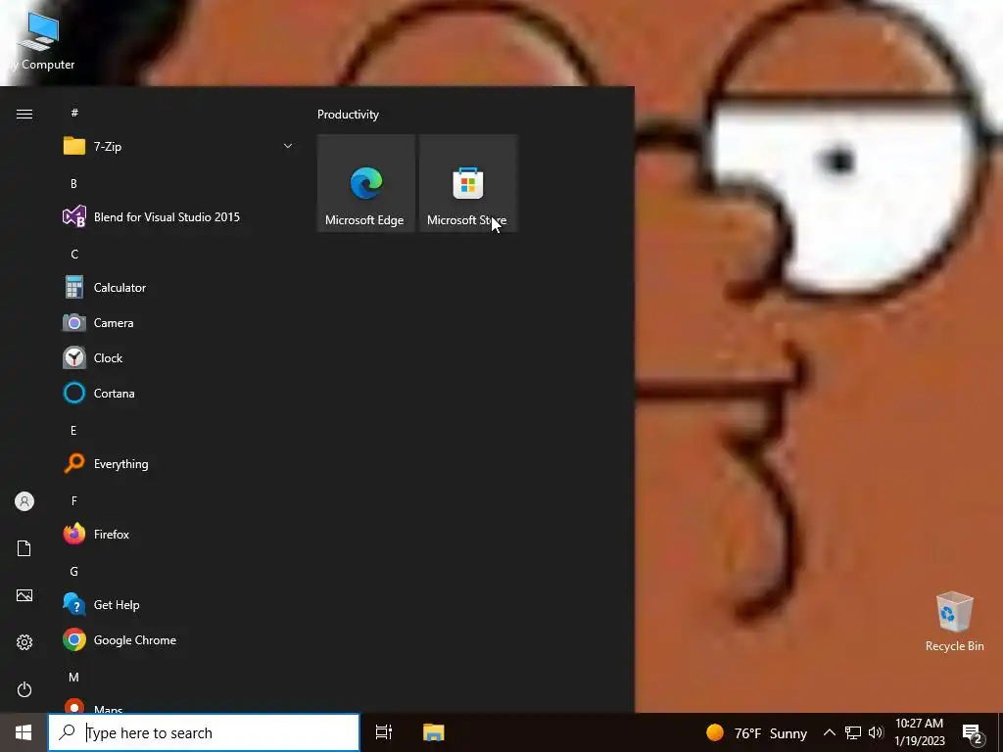The width and height of the screenshot is (1003, 752).
Task: Open the 7-Zip folder entry
Action: point(178,147)
